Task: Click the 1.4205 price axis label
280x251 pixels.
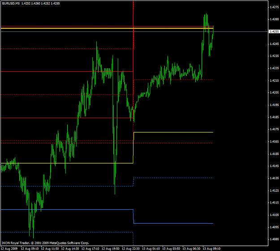Action: click(x=274, y=92)
